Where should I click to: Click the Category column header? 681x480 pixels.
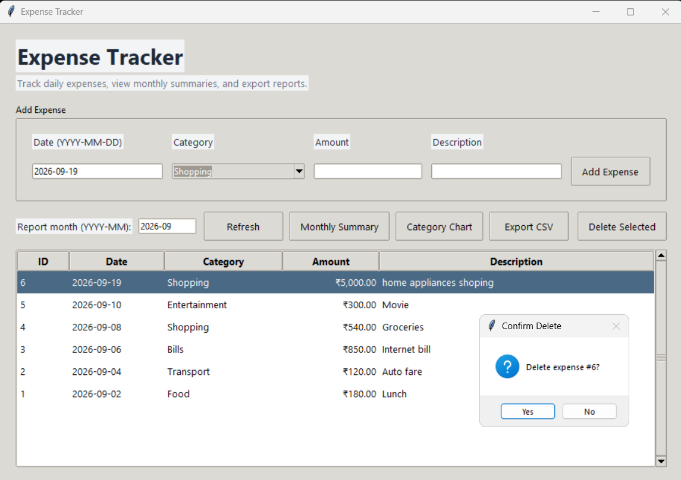point(223,261)
